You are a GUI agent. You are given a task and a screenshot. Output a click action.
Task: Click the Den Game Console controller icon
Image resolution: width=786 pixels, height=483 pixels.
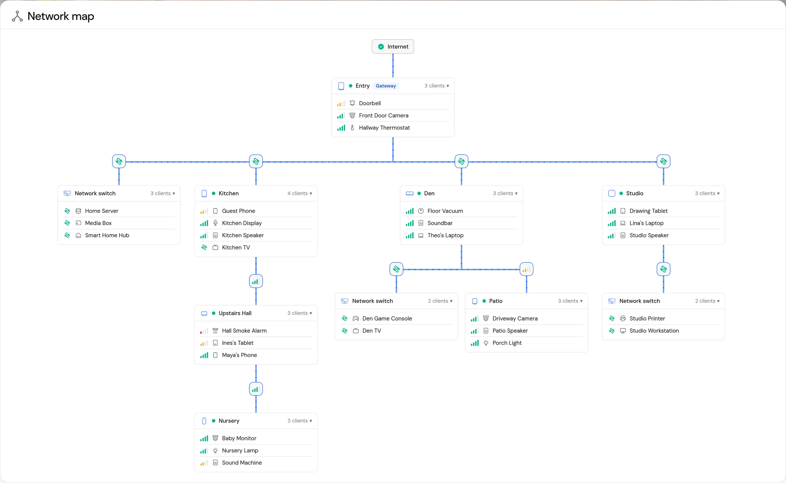click(x=356, y=318)
